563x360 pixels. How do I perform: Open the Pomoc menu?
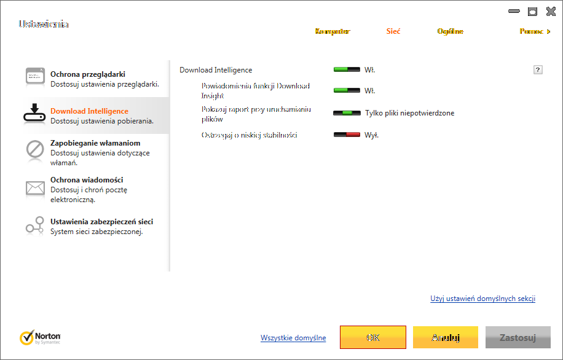coord(535,31)
